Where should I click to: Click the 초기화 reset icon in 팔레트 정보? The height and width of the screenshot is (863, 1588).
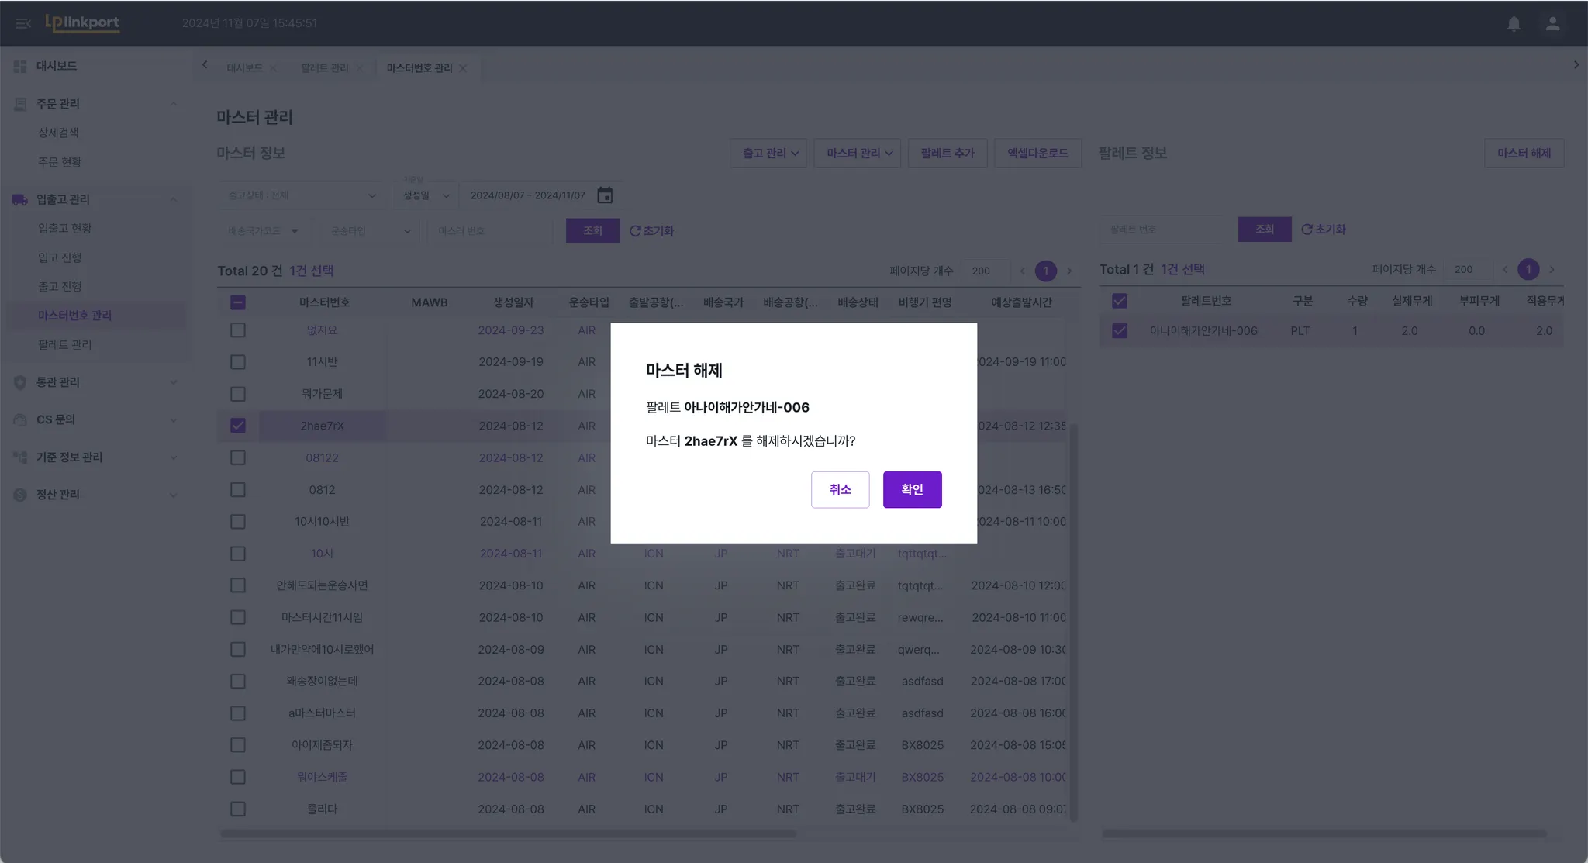coord(1307,230)
